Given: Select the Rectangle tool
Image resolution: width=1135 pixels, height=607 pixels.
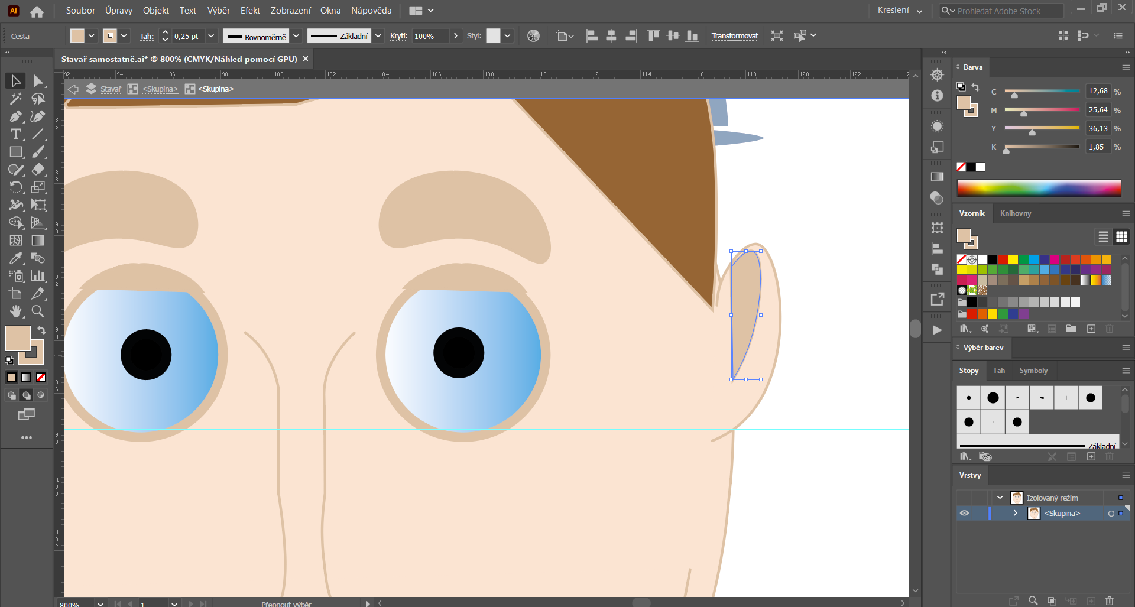Looking at the screenshot, I should tap(14, 151).
